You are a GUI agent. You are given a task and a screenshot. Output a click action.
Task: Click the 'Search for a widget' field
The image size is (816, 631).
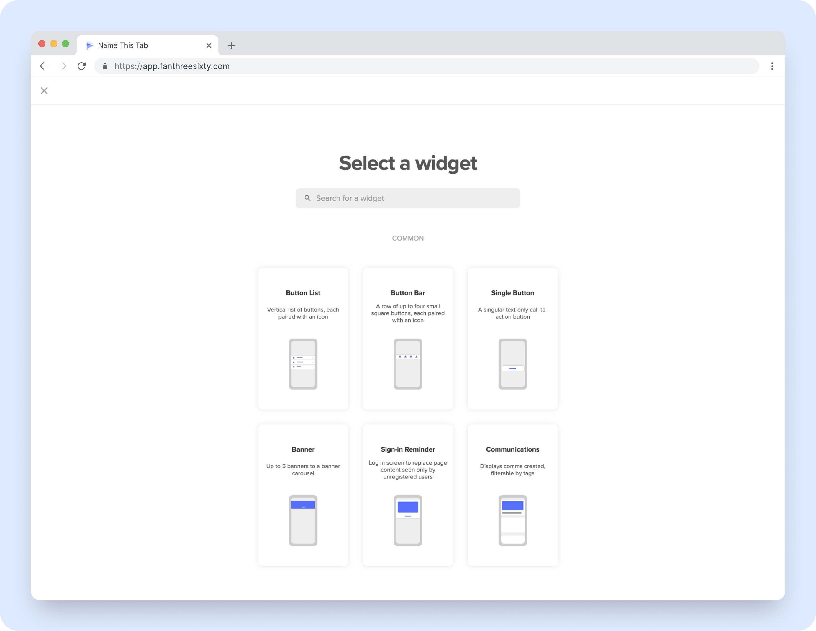click(x=408, y=198)
